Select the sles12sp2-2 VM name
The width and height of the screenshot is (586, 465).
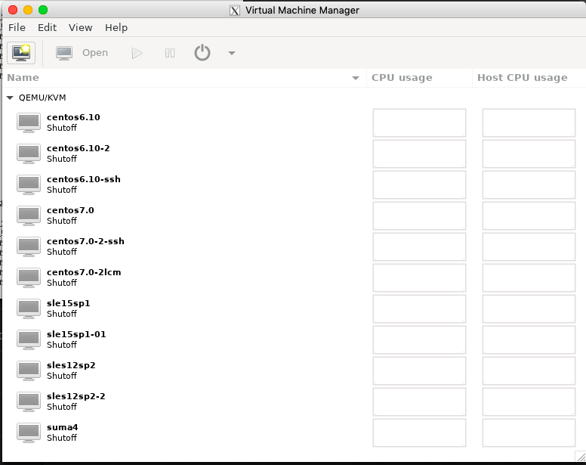(x=76, y=396)
